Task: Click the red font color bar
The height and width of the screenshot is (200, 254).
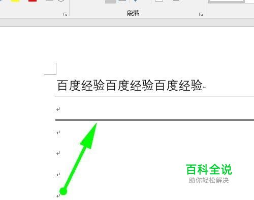Action: coord(33,1)
